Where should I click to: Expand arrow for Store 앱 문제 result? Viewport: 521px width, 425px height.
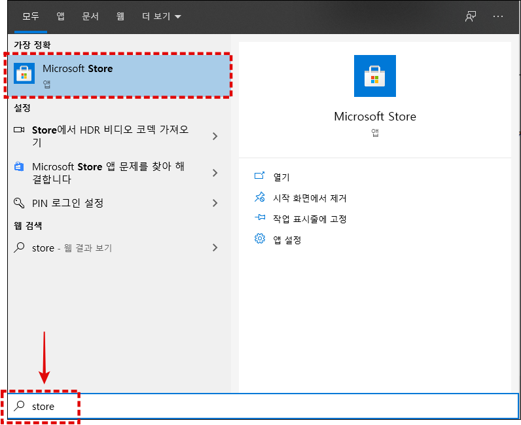(215, 173)
